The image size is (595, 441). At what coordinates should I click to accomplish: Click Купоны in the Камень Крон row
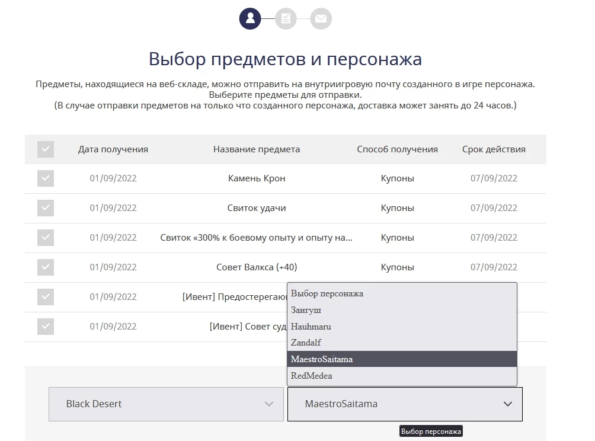tap(397, 178)
